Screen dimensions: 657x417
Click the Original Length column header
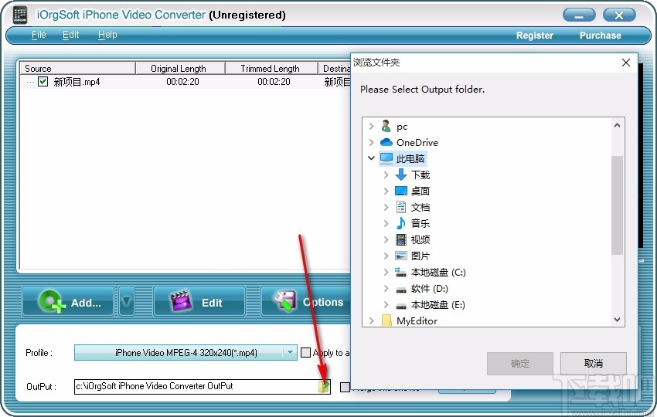[x=180, y=68]
